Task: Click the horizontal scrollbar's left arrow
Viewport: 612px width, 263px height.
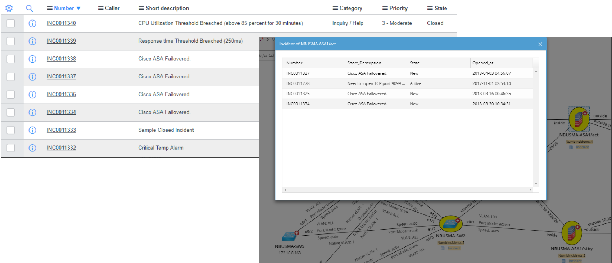Action: point(285,190)
